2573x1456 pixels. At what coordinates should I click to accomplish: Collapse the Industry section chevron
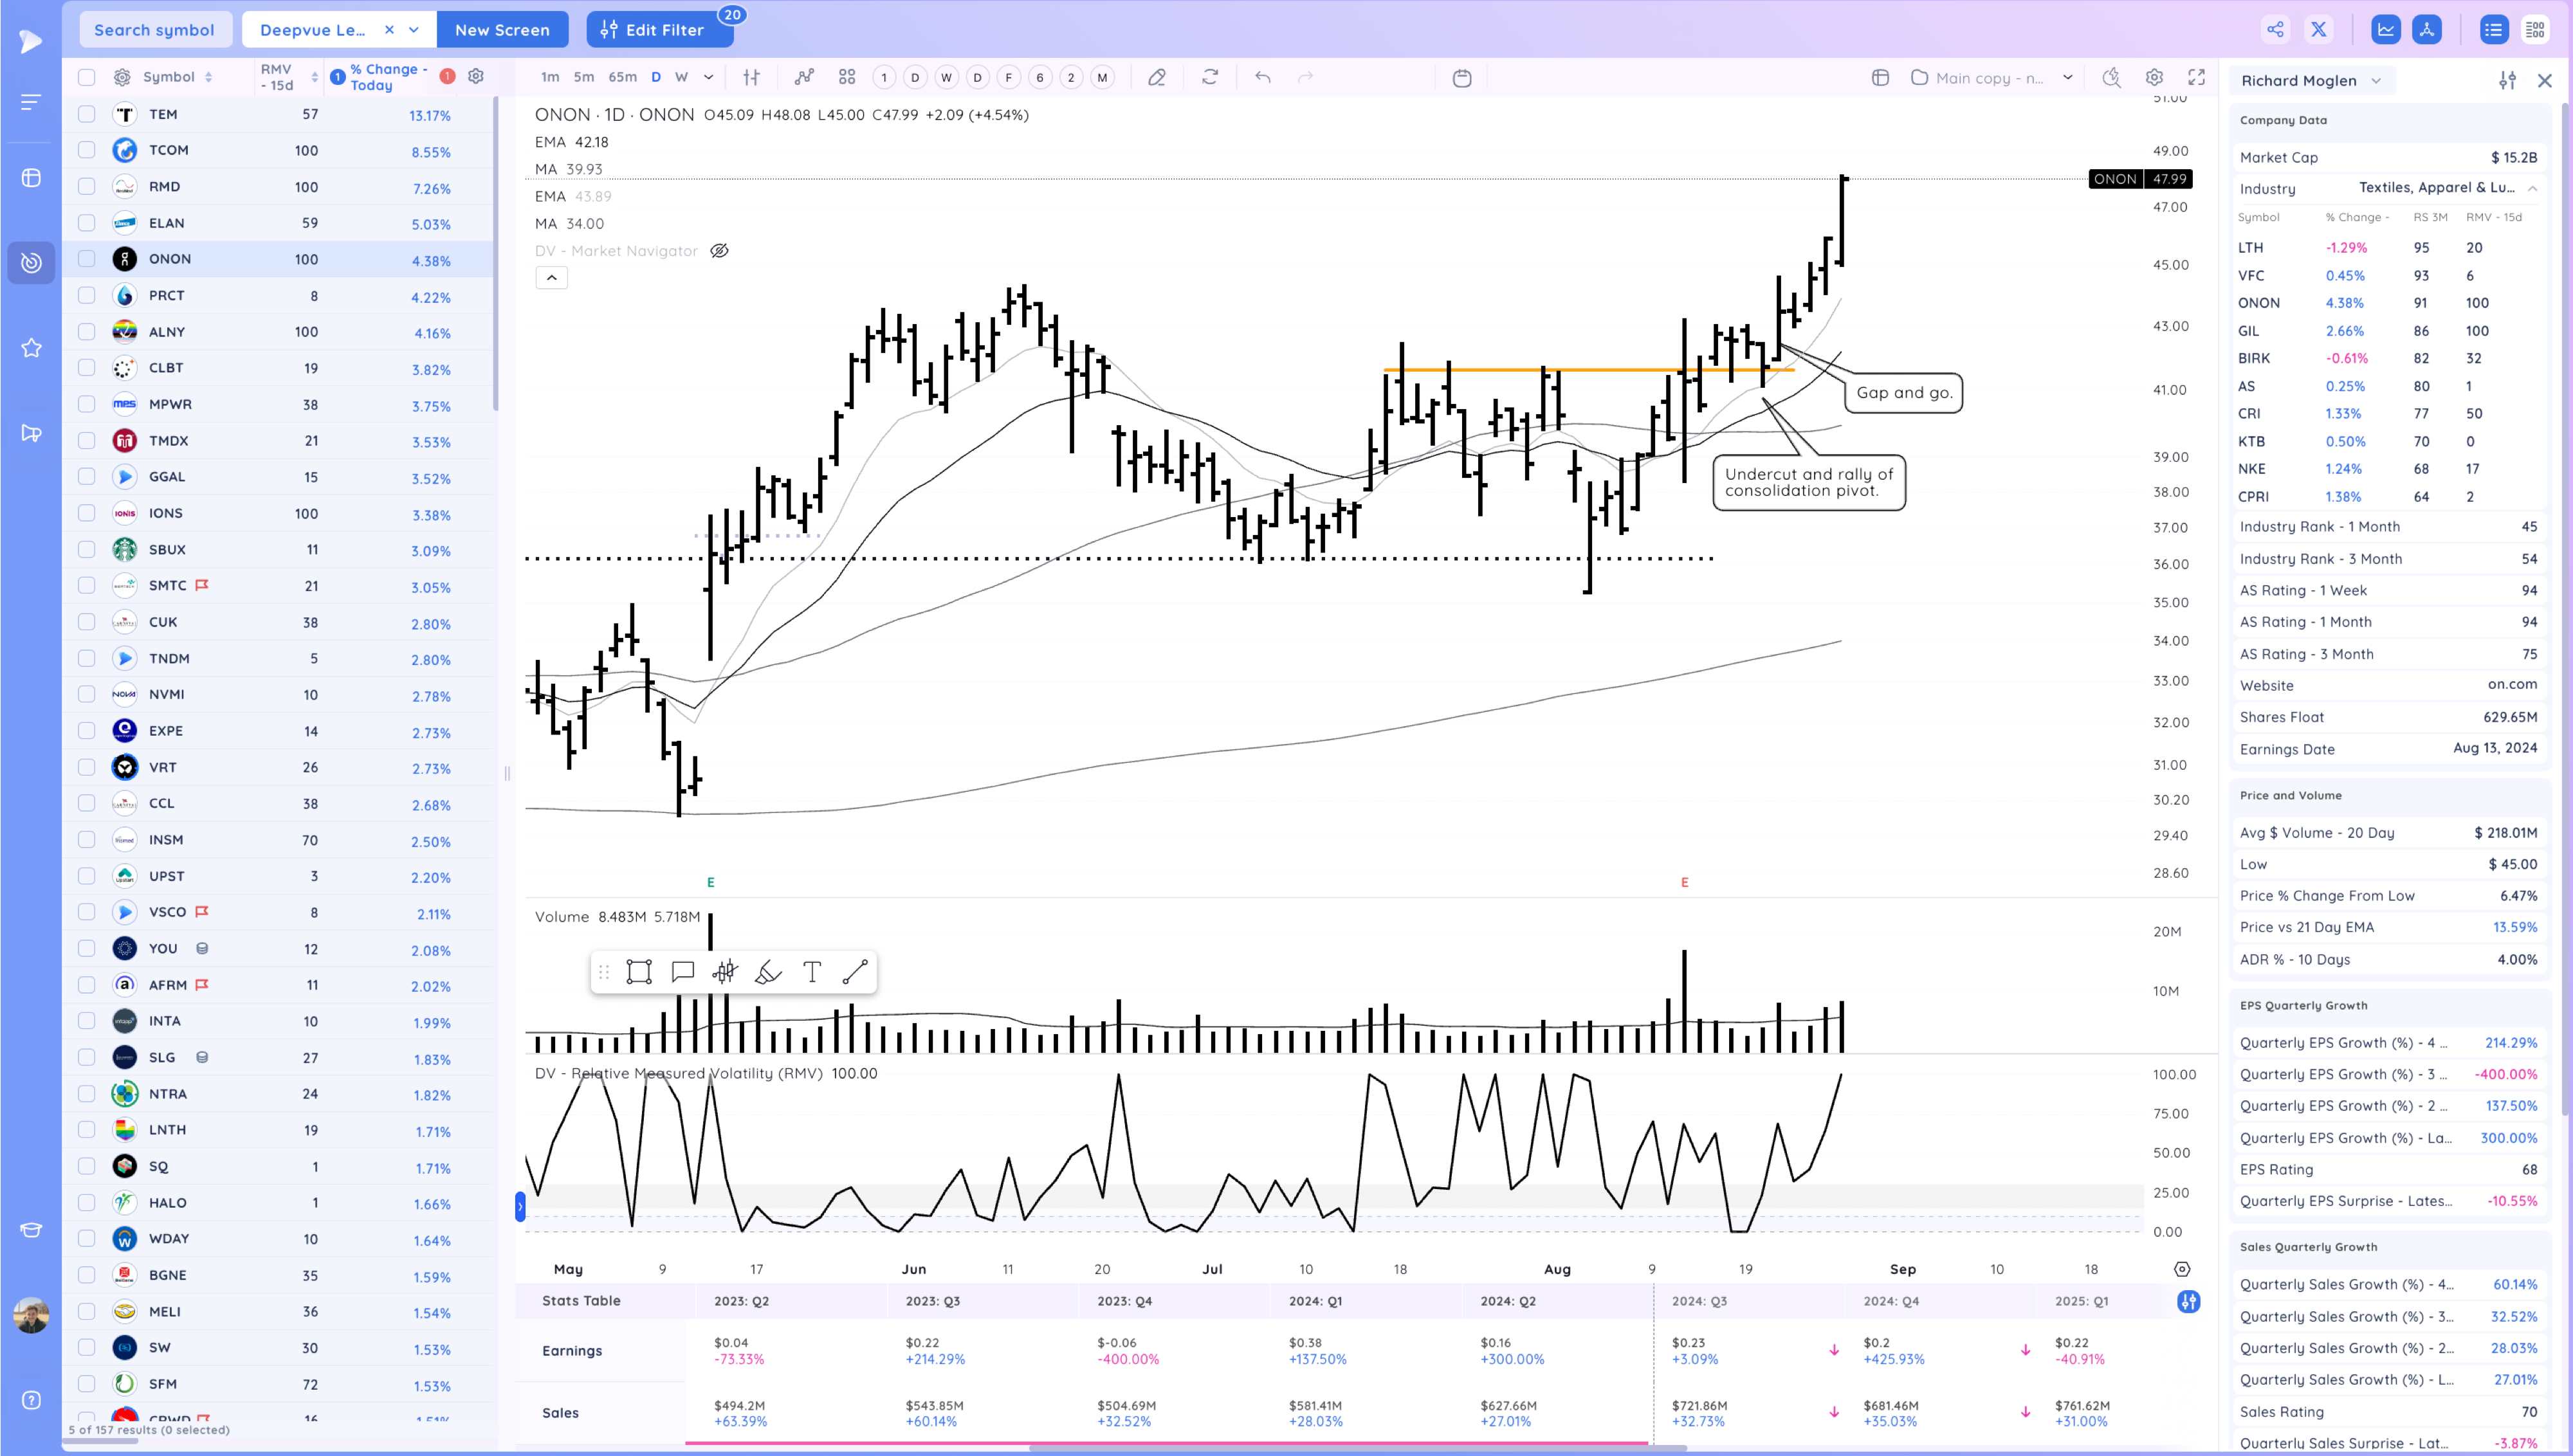pos(2532,188)
